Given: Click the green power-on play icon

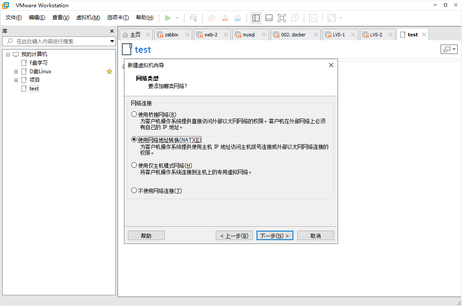Looking at the screenshot, I should click(168, 18).
